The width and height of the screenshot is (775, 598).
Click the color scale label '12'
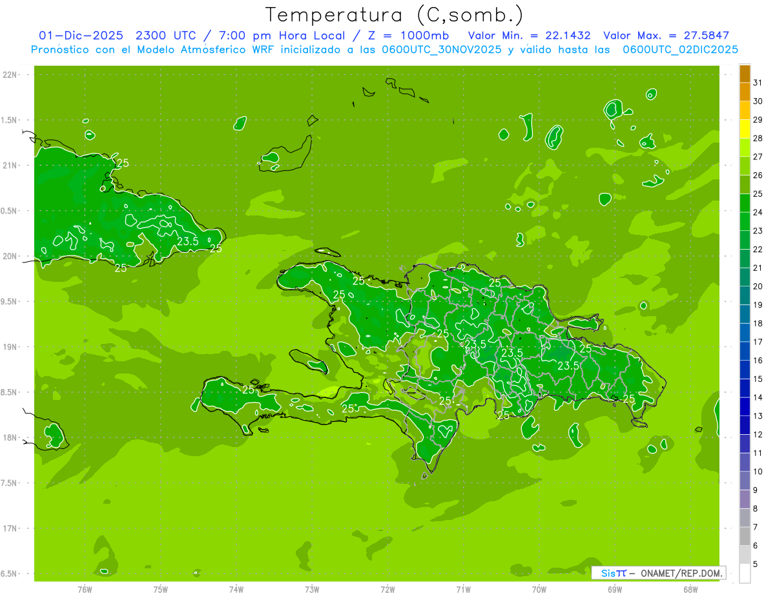coord(758,435)
